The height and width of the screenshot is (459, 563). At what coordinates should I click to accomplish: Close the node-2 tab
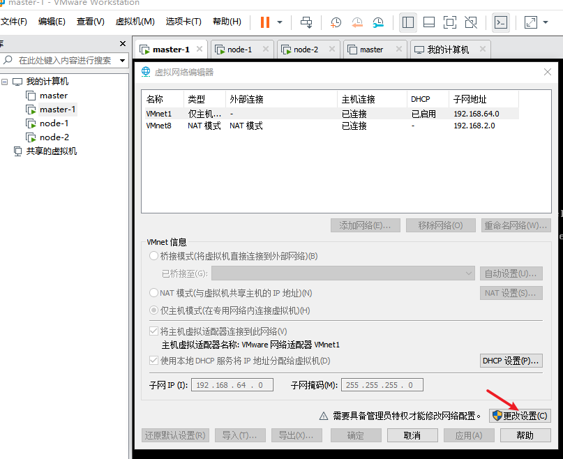click(332, 50)
